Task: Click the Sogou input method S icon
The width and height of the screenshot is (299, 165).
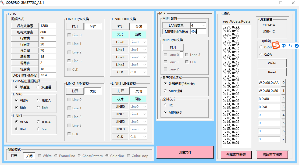Action: click(276, 45)
